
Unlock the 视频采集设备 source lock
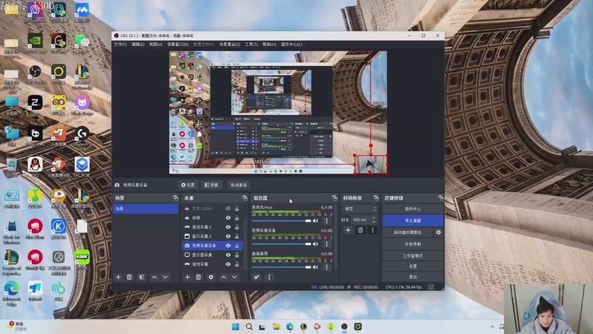pos(236,246)
